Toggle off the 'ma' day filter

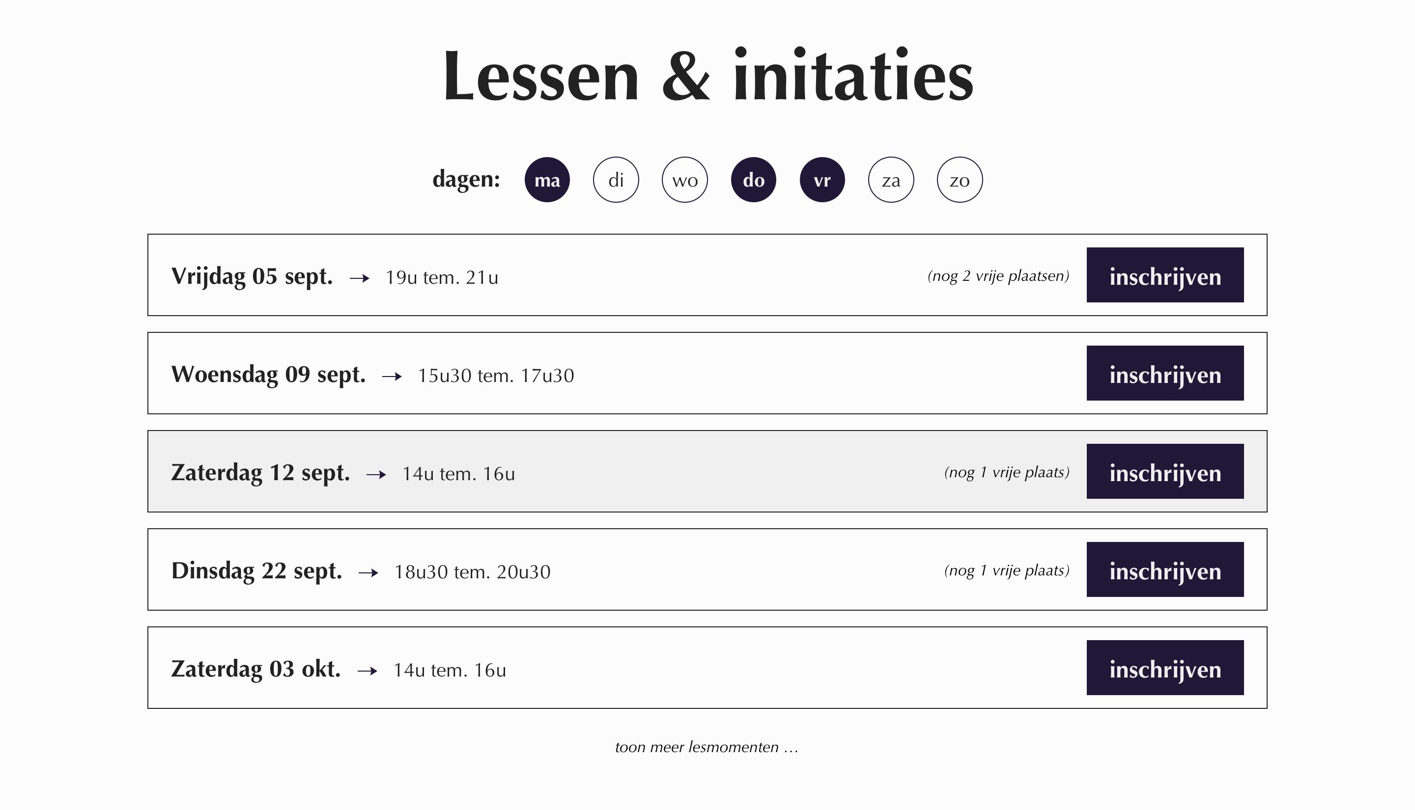pos(547,180)
